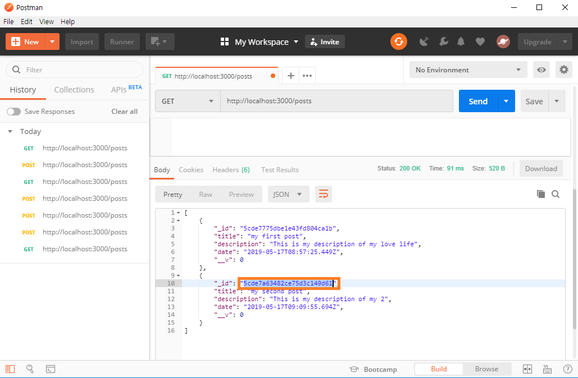
Task: Open tab options ellipsis menu
Action: (307, 76)
